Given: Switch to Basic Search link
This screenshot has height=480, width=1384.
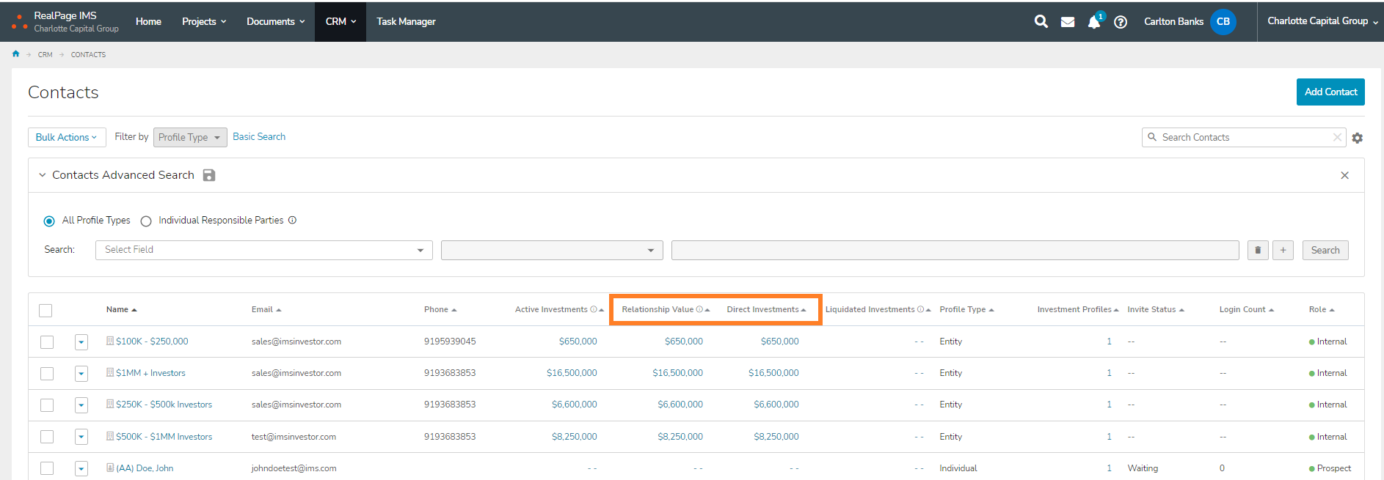Looking at the screenshot, I should click(x=259, y=136).
